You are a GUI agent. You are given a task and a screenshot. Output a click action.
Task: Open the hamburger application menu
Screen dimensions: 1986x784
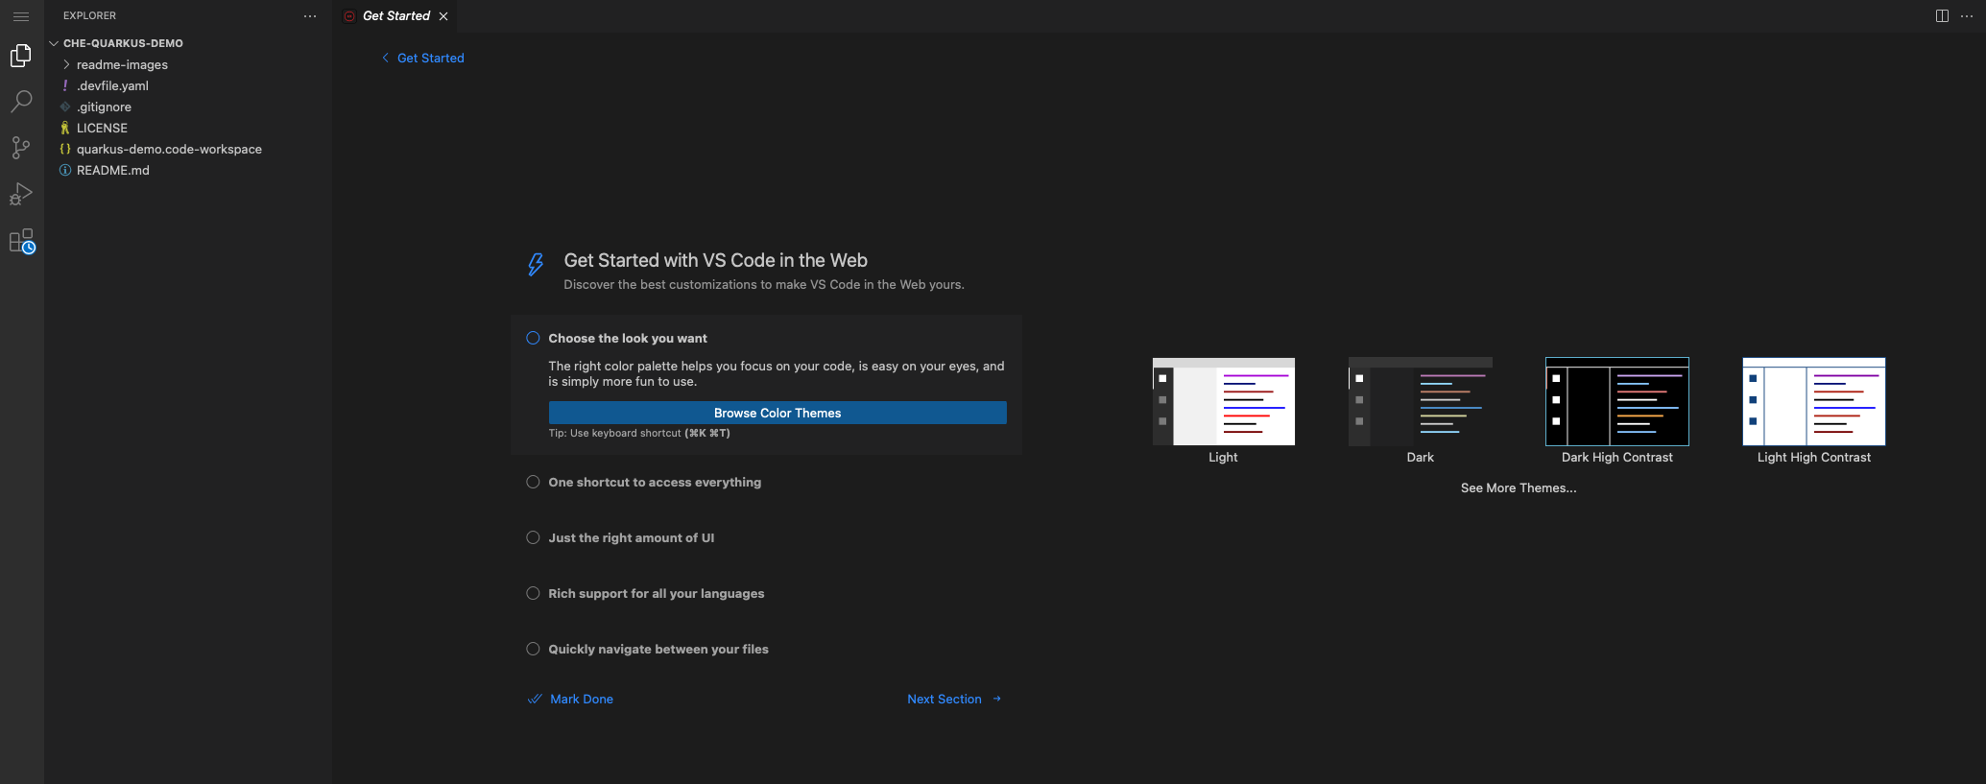[21, 16]
